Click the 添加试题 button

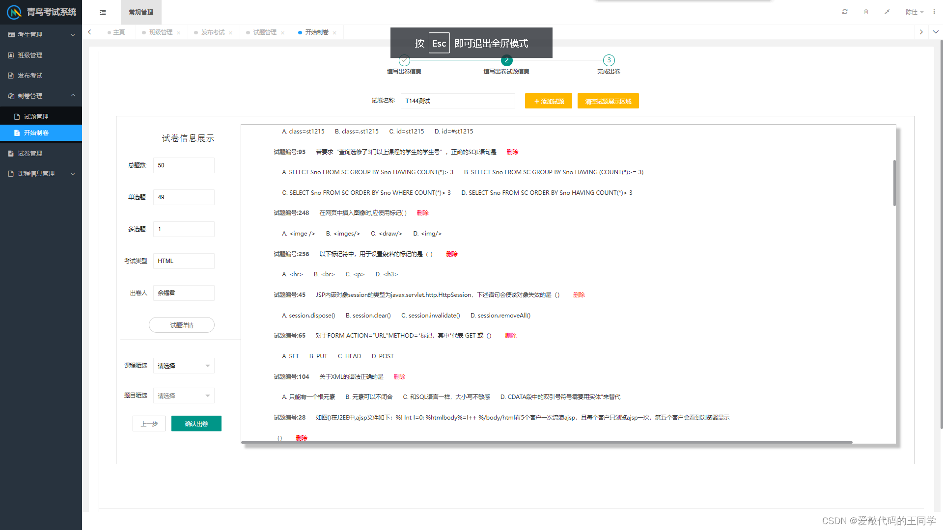[548, 101]
